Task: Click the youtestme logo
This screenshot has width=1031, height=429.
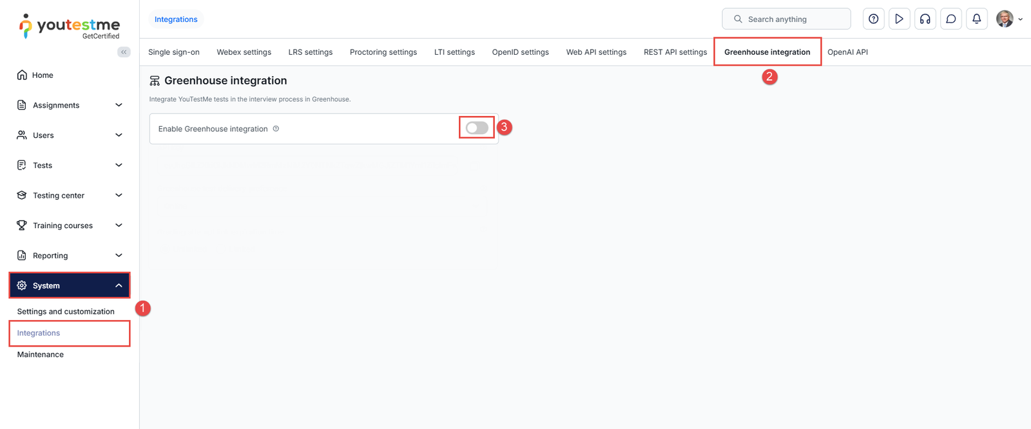Action: (70, 26)
